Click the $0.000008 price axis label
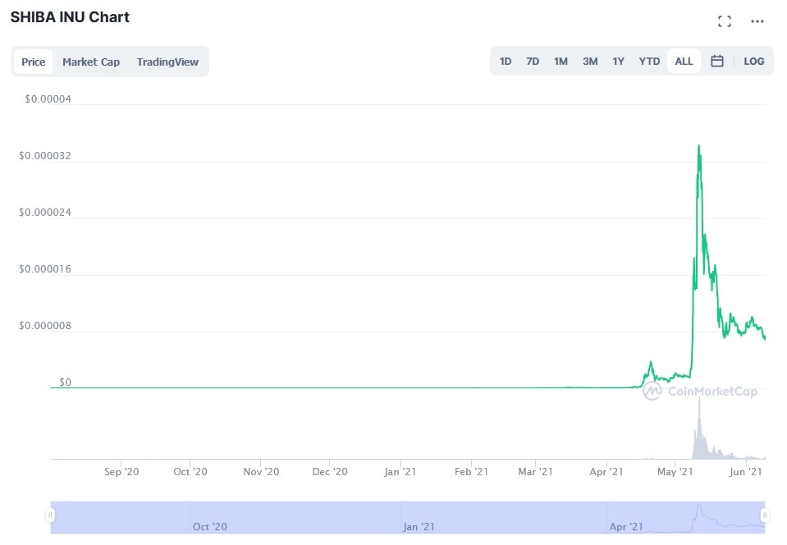The image size is (787, 545). tap(45, 326)
